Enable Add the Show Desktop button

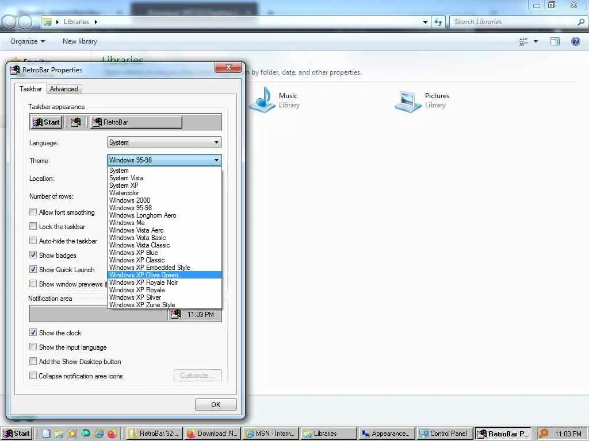point(33,361)
